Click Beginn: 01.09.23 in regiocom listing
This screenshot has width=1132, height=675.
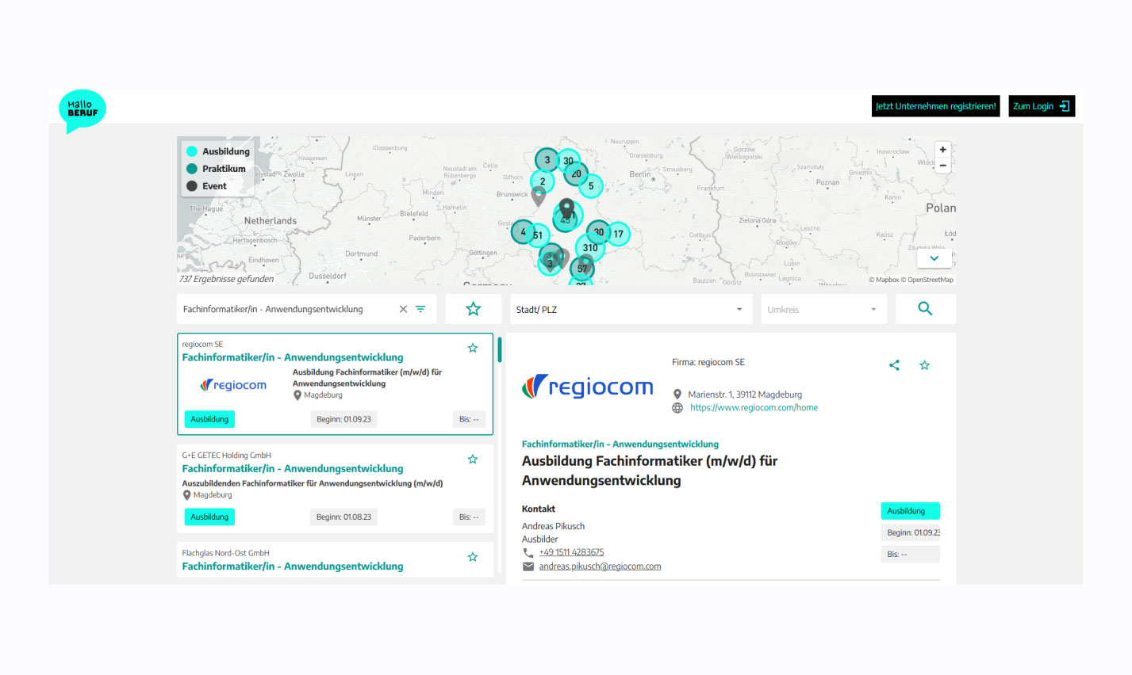tap(343, 419)
